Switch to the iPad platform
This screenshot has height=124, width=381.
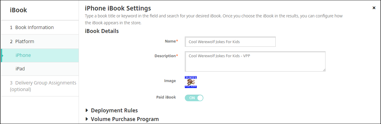click(x=20, y=69)
